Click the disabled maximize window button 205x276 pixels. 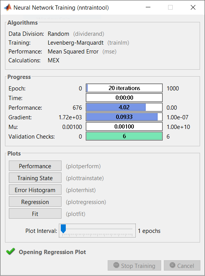[170, 7]
